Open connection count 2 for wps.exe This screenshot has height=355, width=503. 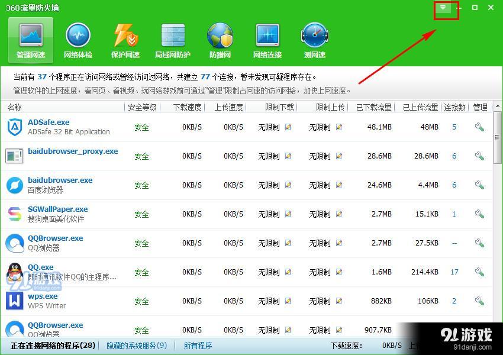(454, 301)
